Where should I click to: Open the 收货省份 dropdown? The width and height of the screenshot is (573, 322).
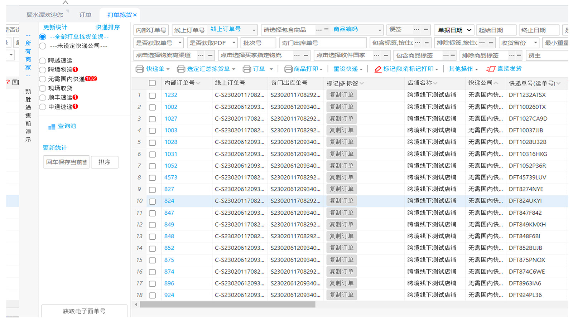click(x=519, y=43)
